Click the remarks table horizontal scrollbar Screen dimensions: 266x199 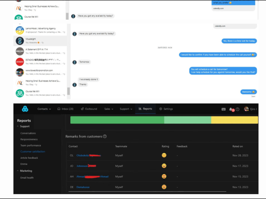147,192
